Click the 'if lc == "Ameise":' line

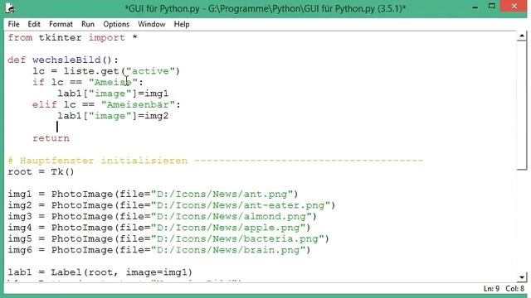pos(88,82)
